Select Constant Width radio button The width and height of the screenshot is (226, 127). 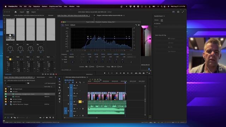90,67
